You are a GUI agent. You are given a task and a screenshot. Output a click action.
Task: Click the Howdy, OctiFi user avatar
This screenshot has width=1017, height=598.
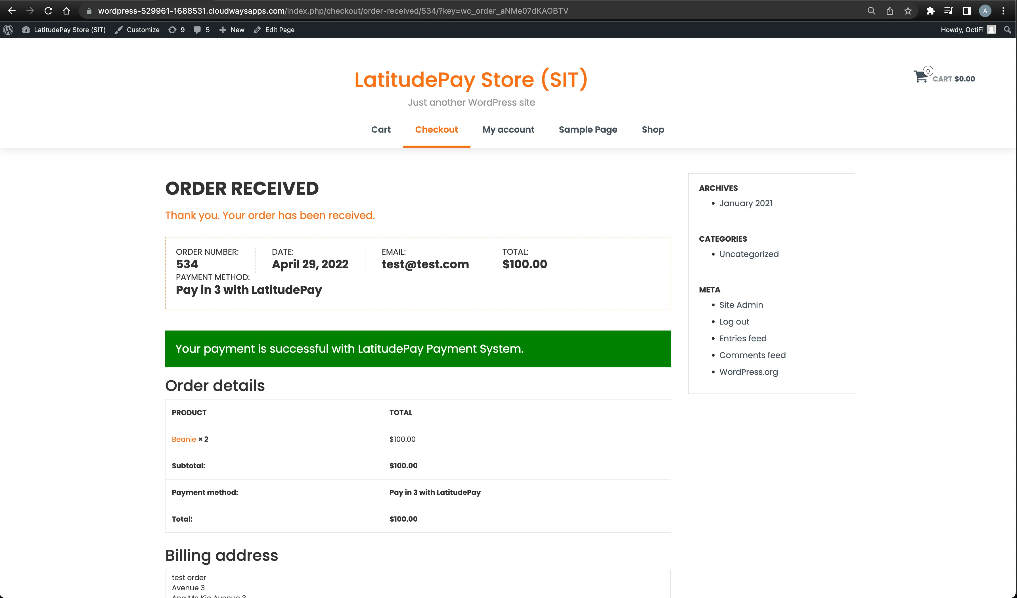click(x=991, y=30)
